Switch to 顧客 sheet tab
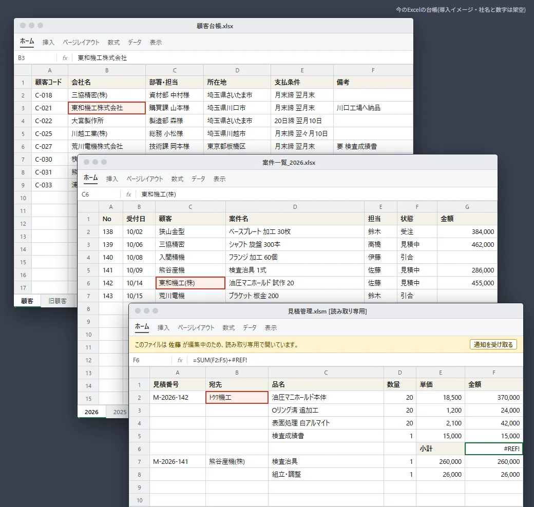 (27, 301)
